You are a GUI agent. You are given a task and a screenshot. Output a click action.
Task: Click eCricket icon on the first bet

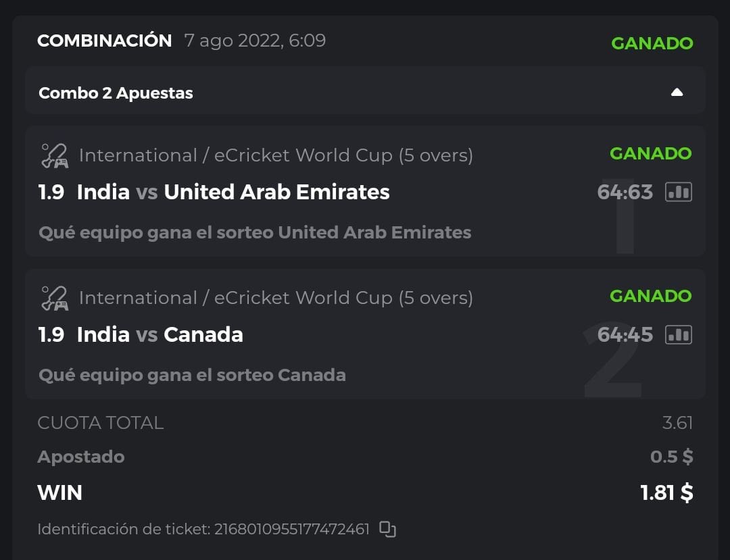point(54,155)
